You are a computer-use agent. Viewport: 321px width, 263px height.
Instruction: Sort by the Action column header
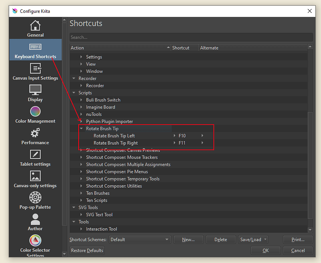120,48
